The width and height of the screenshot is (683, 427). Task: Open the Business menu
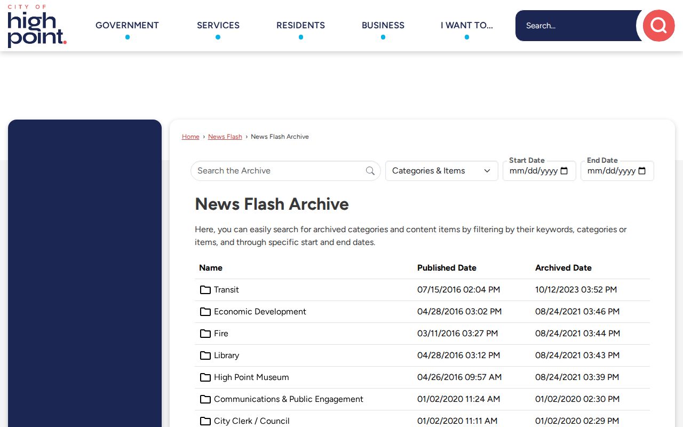(383, 26)
